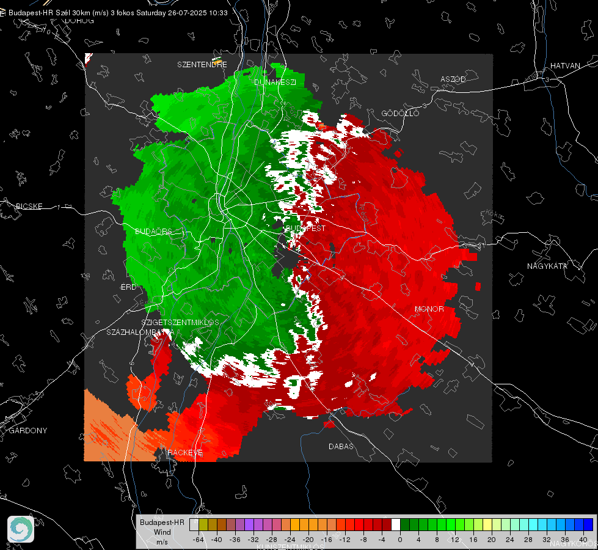Select the olive swatch above -64 in the legend
598x550 pixels.
(203, 524)
